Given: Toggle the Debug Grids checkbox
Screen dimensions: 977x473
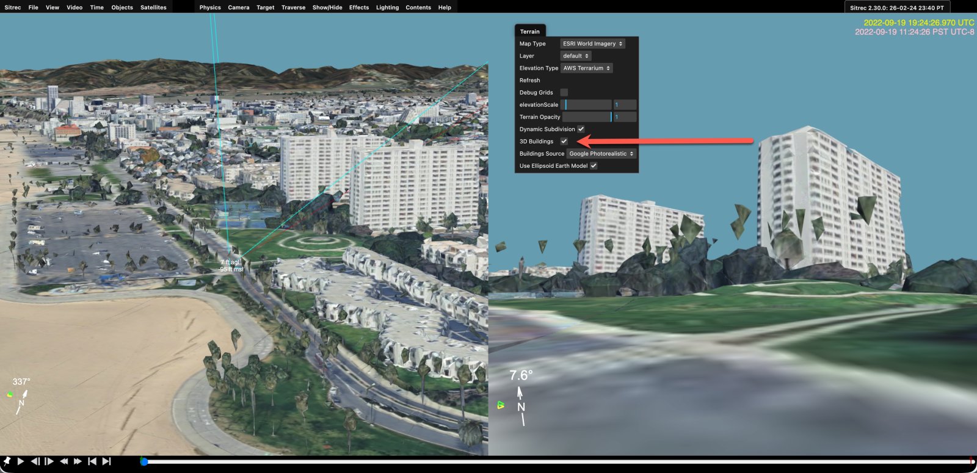Looking at the screenshot, I should click(564, 93).
